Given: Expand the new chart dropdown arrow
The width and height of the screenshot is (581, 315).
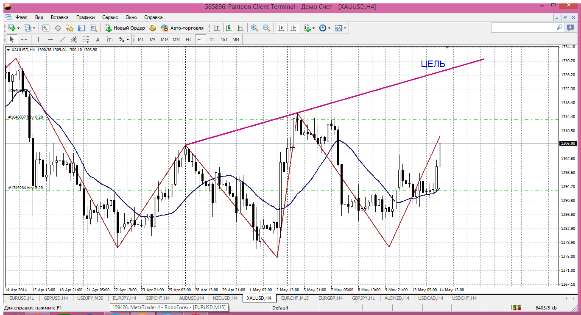Looking at the screenshot, I should (18, 28).
